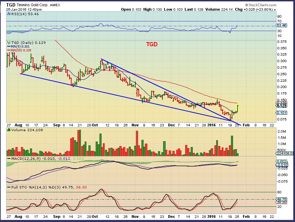The height and width of the screenshot is (222, 295).
Task: Click the 0.075 price axis label
Action: coord(282,119)
